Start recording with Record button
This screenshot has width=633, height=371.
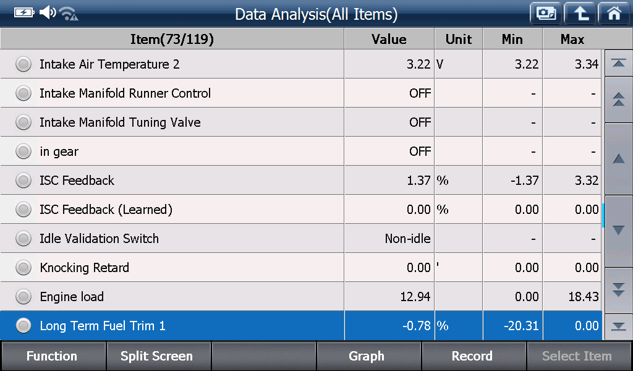click(473, 356)
